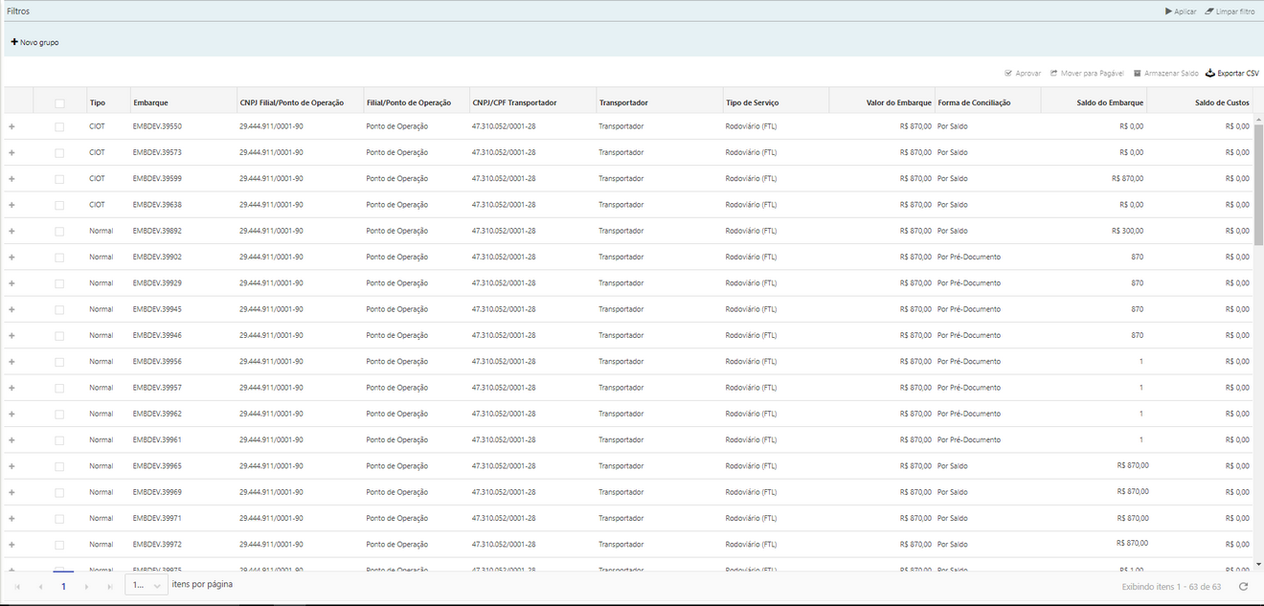Go to the next page using pager arrow

tap(86, 586)
